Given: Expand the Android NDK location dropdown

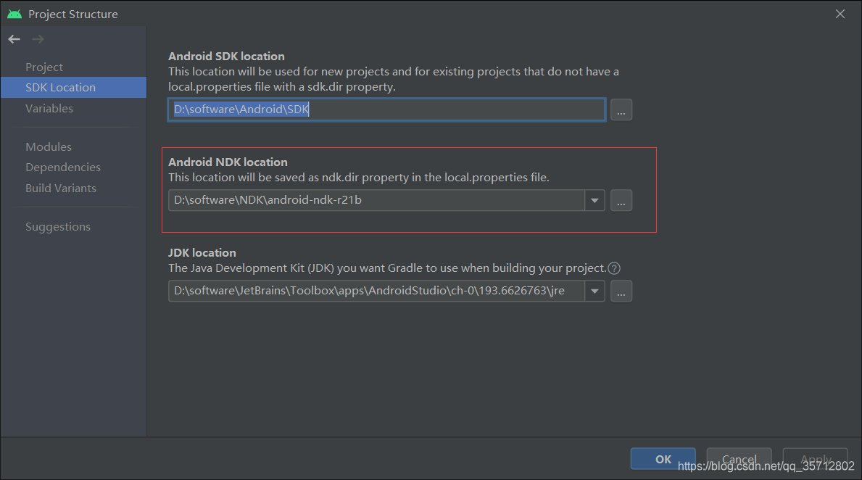Looking at the screenshot, I should [594, 201].
